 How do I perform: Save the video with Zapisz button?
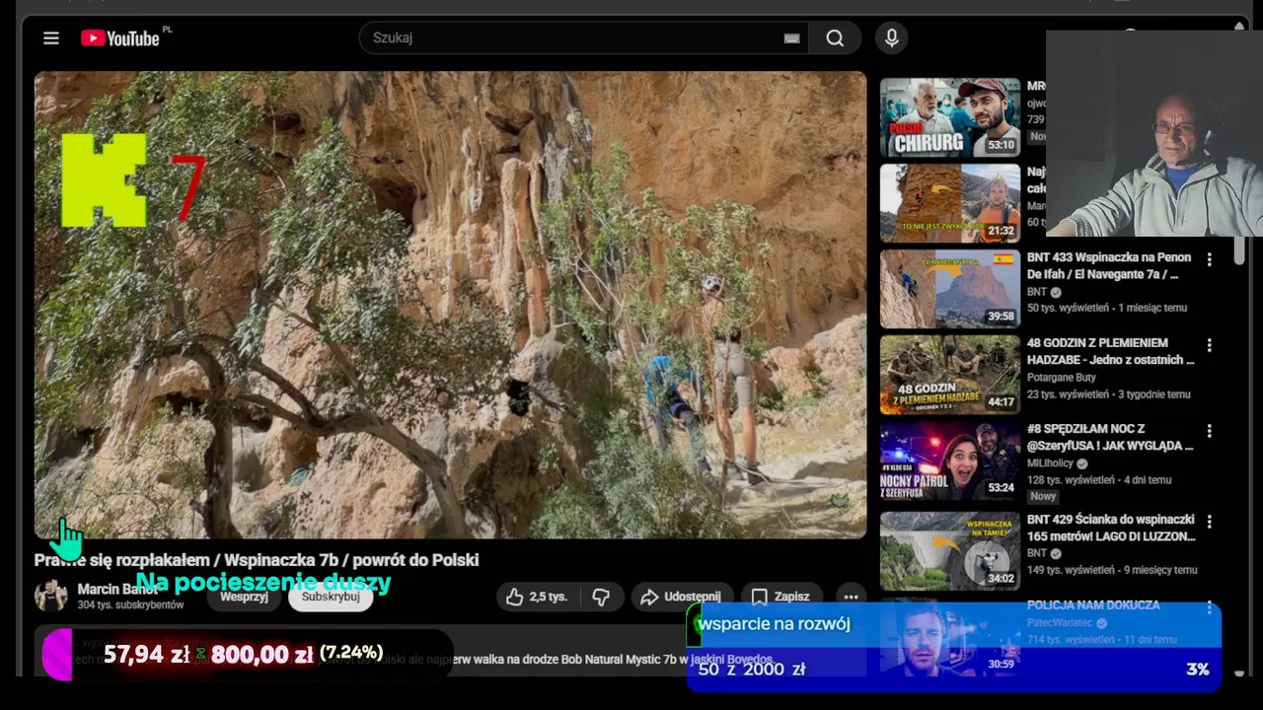coord(780,597)
